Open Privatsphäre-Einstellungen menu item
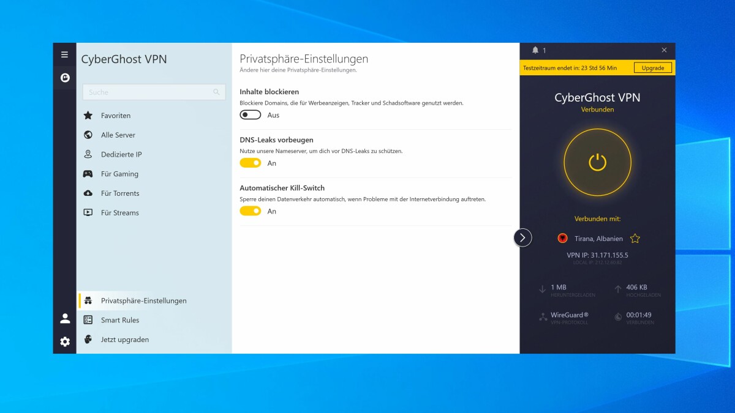735x413 pixels. 154,300
